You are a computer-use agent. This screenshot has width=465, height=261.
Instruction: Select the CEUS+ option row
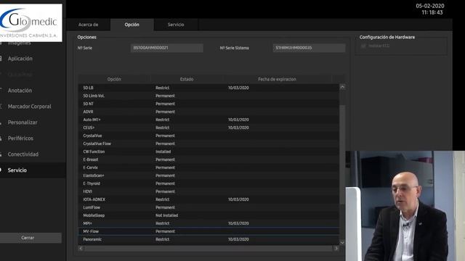click(x=209, y=128)
